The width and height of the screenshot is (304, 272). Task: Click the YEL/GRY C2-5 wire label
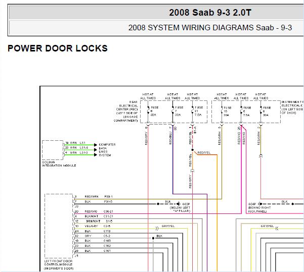pyautogui.click(x=98, y=226)
